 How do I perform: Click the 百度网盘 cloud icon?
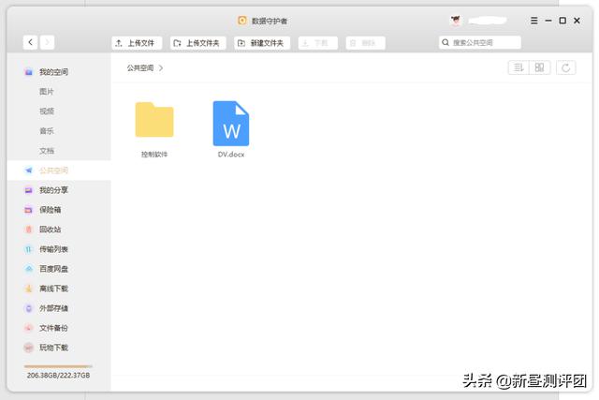tap(29, 269)
